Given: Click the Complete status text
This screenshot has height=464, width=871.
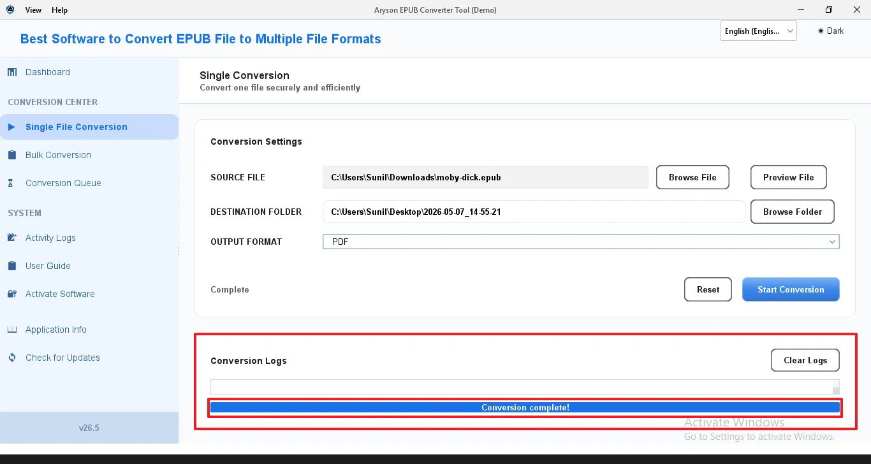Looking at the screenshot, I should [230, 289].
